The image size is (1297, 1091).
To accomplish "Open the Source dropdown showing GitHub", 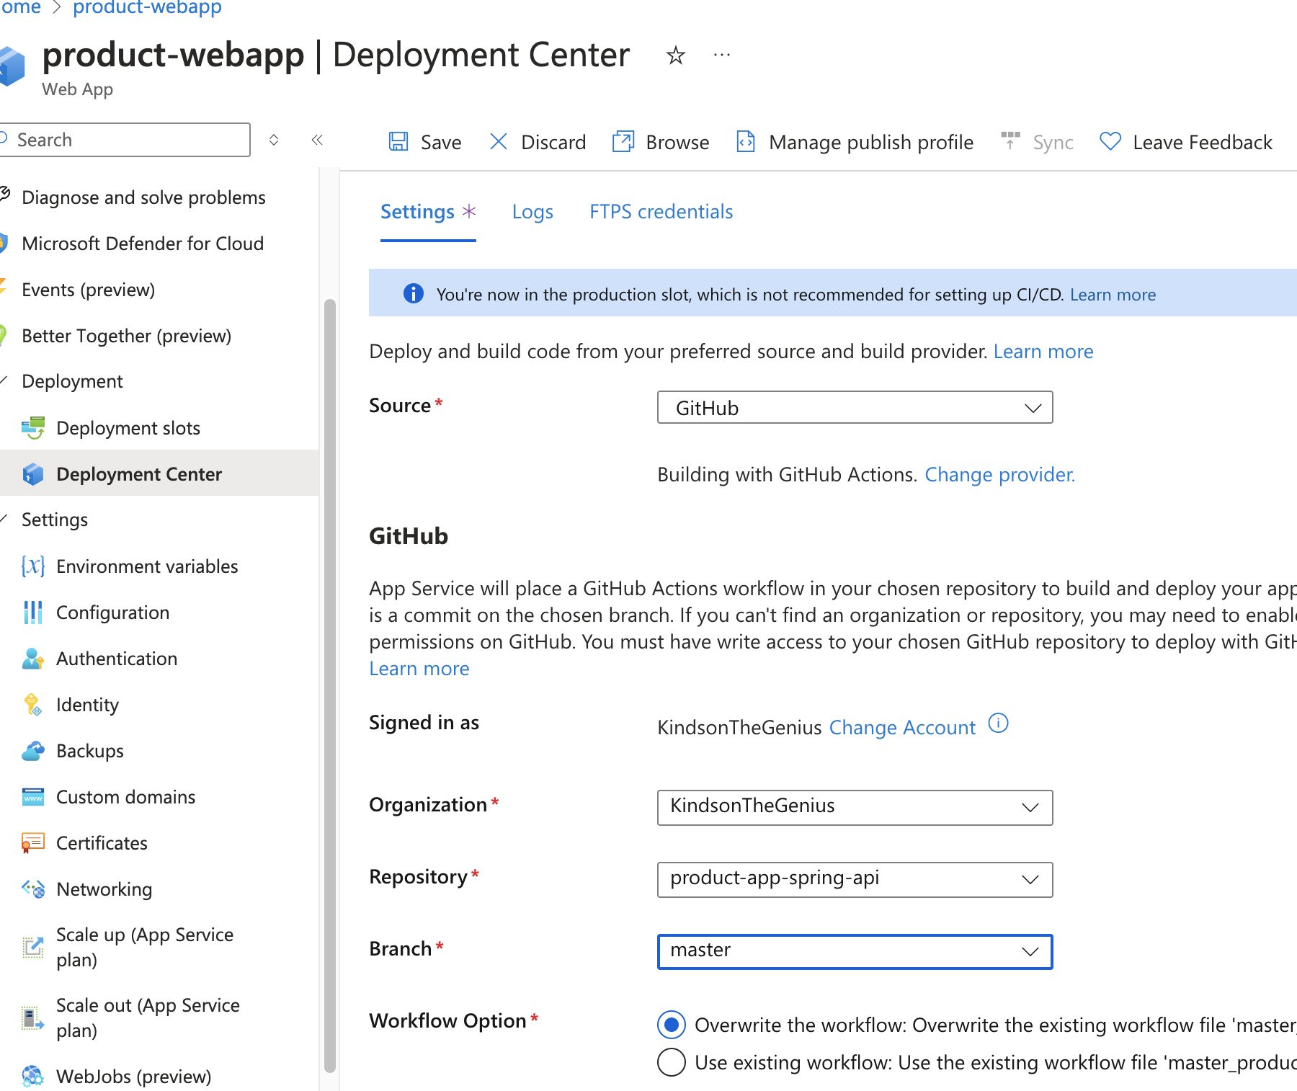I will [855, 408].
